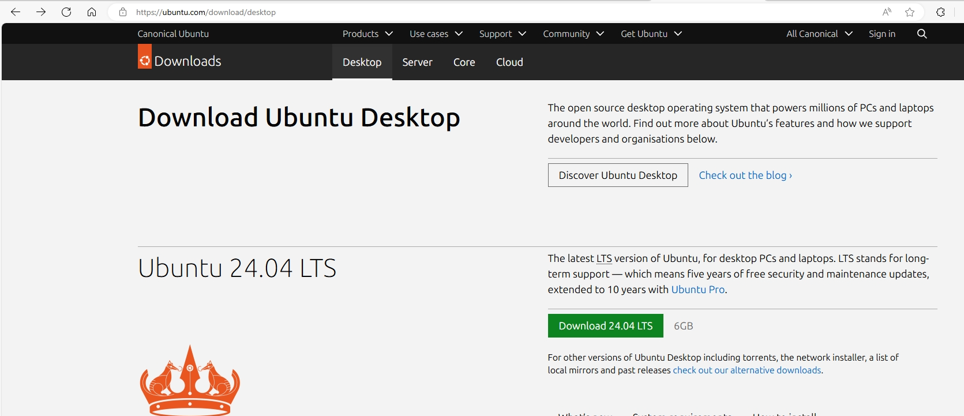Click the Downloads heading link

(x=187, y=61)
